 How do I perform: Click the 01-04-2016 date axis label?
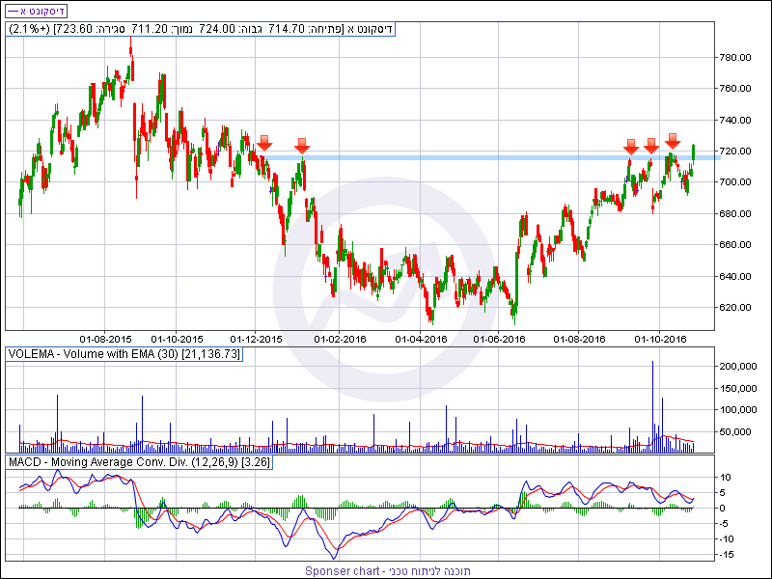click(x=422, y=340)
